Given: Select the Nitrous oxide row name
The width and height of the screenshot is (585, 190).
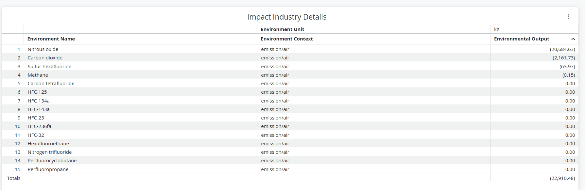Looking at the screenshot, I should click(43, 49).
